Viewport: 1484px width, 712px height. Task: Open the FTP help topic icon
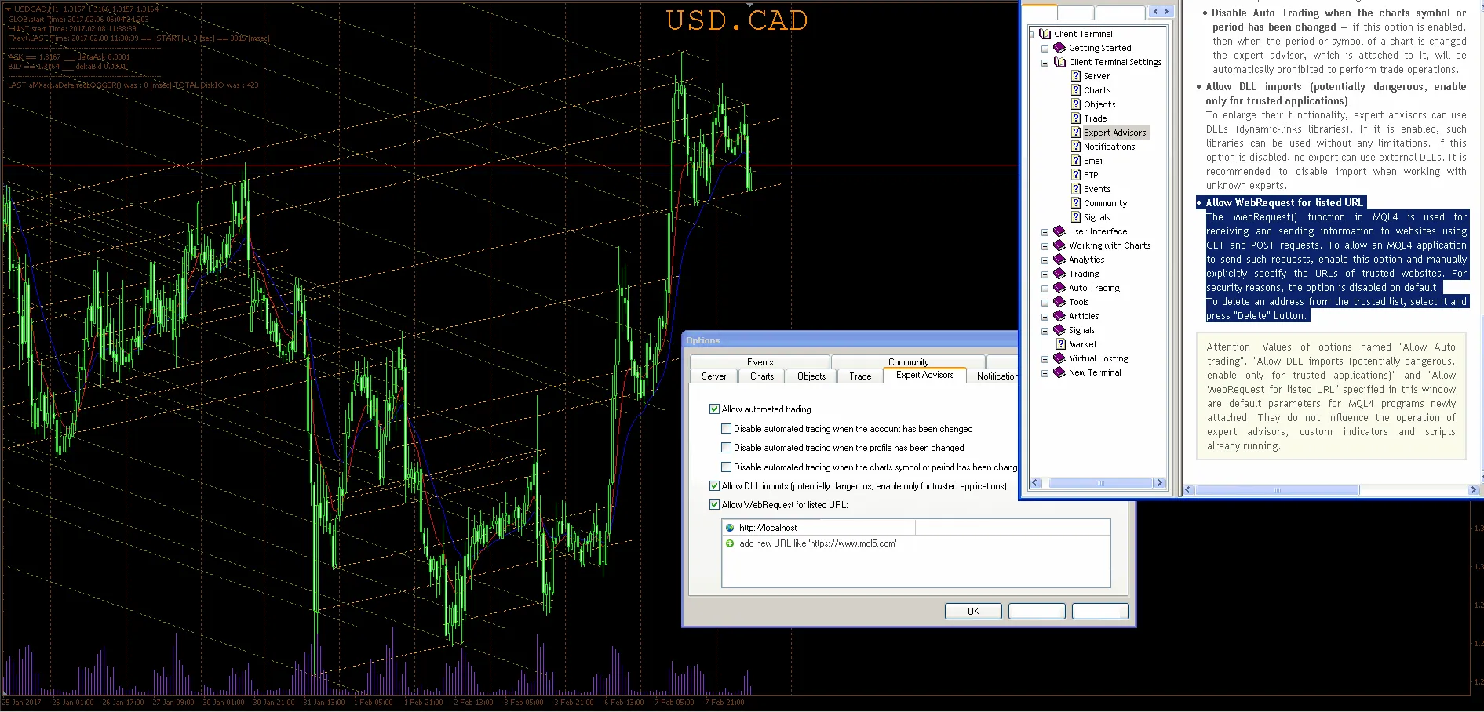tap(1076, 175)
